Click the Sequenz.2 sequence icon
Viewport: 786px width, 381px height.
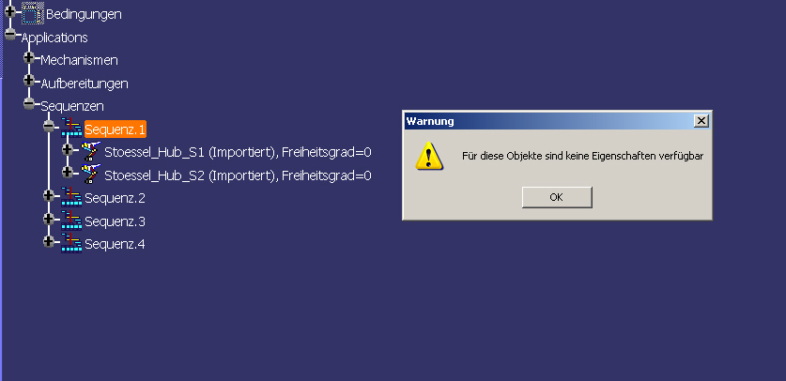pos(71,197)
